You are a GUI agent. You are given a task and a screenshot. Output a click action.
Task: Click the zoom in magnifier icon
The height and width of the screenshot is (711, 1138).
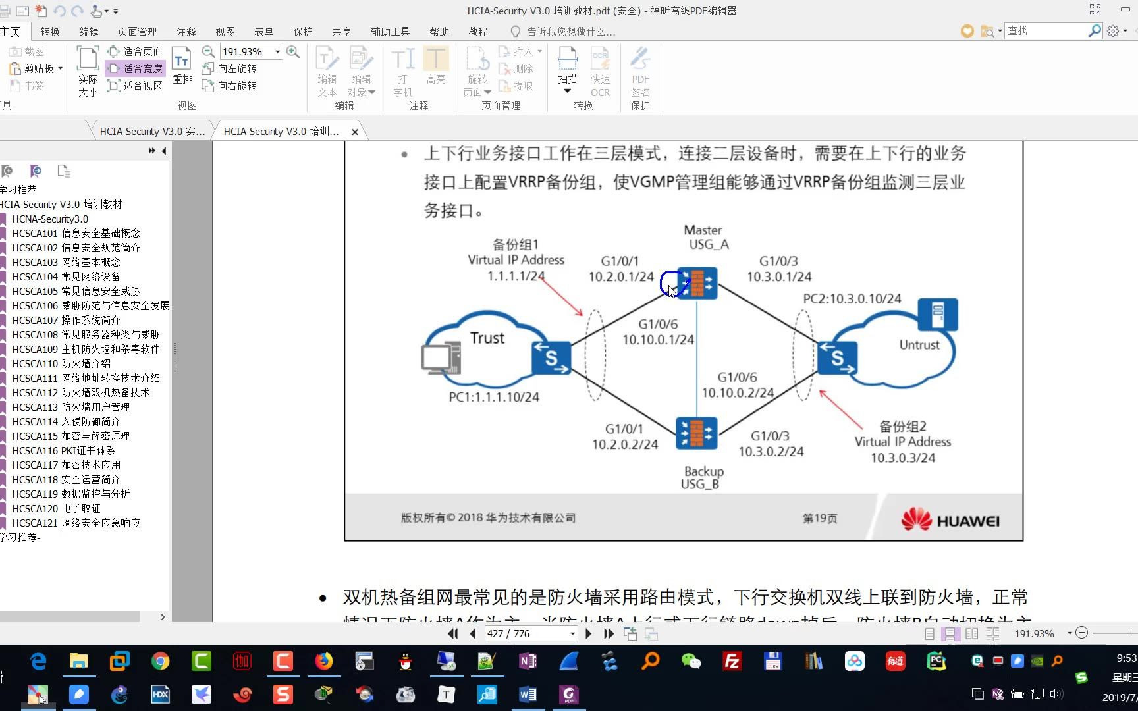point(293,51)
